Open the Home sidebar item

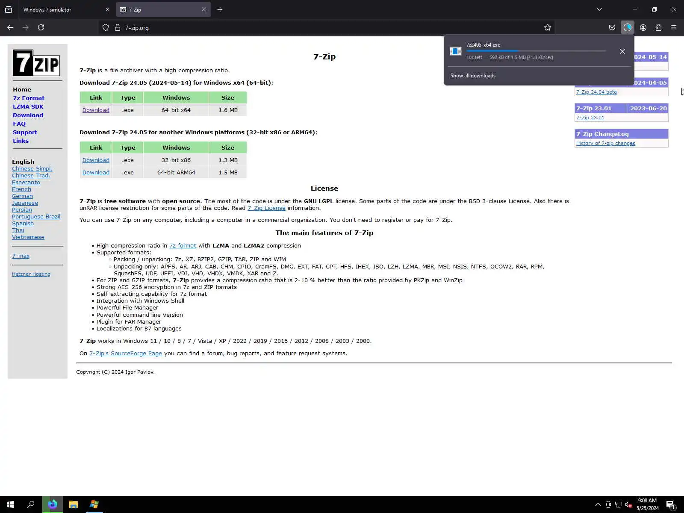pos(22,89)
